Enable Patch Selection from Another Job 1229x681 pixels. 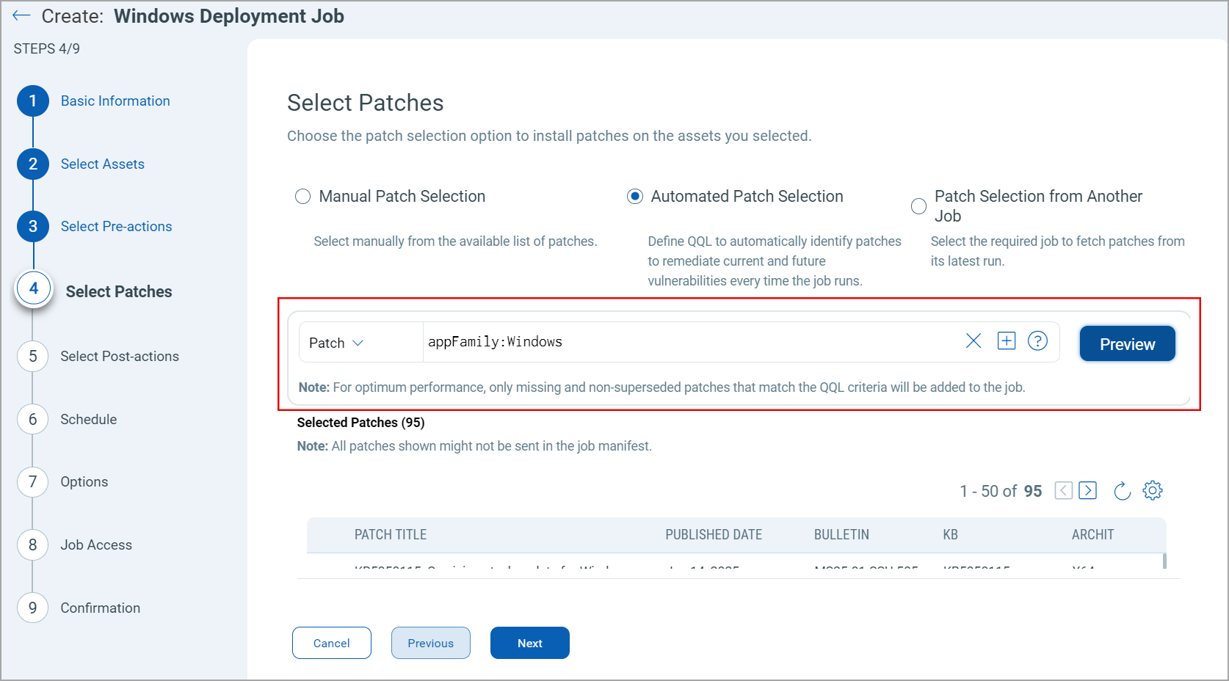(918, 206)
